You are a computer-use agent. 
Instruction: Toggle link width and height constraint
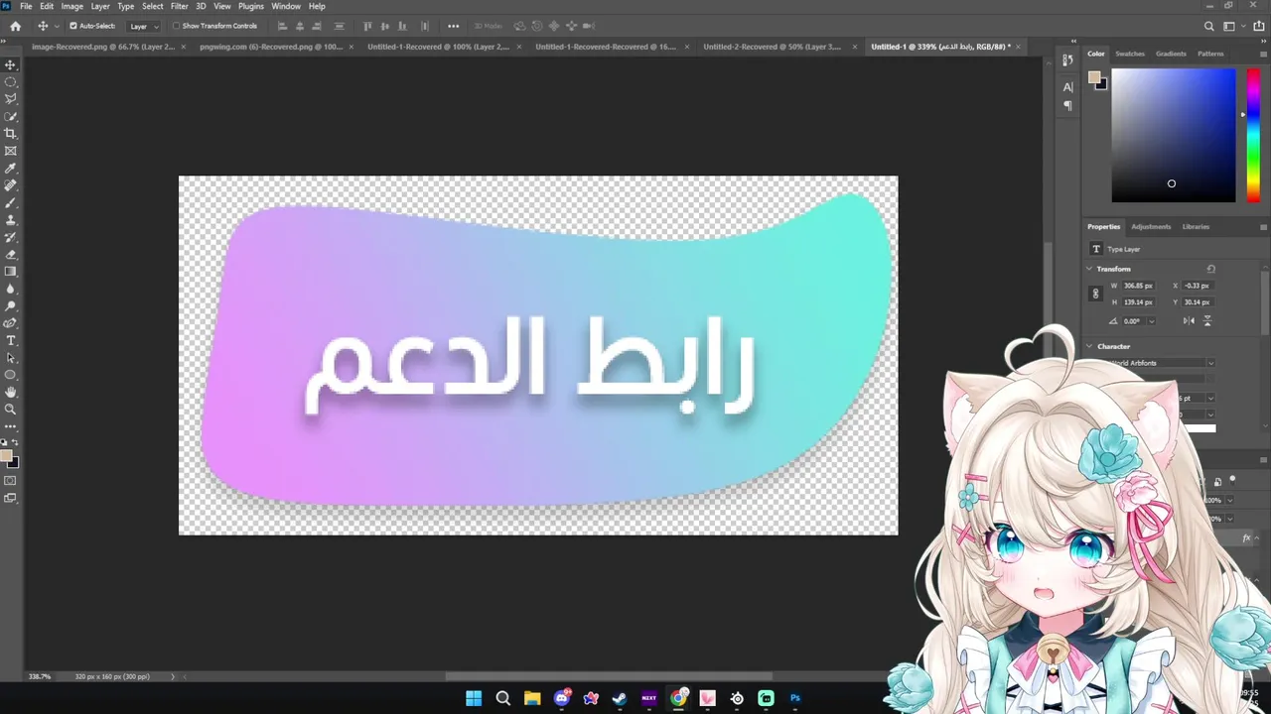coord(1095,294)
